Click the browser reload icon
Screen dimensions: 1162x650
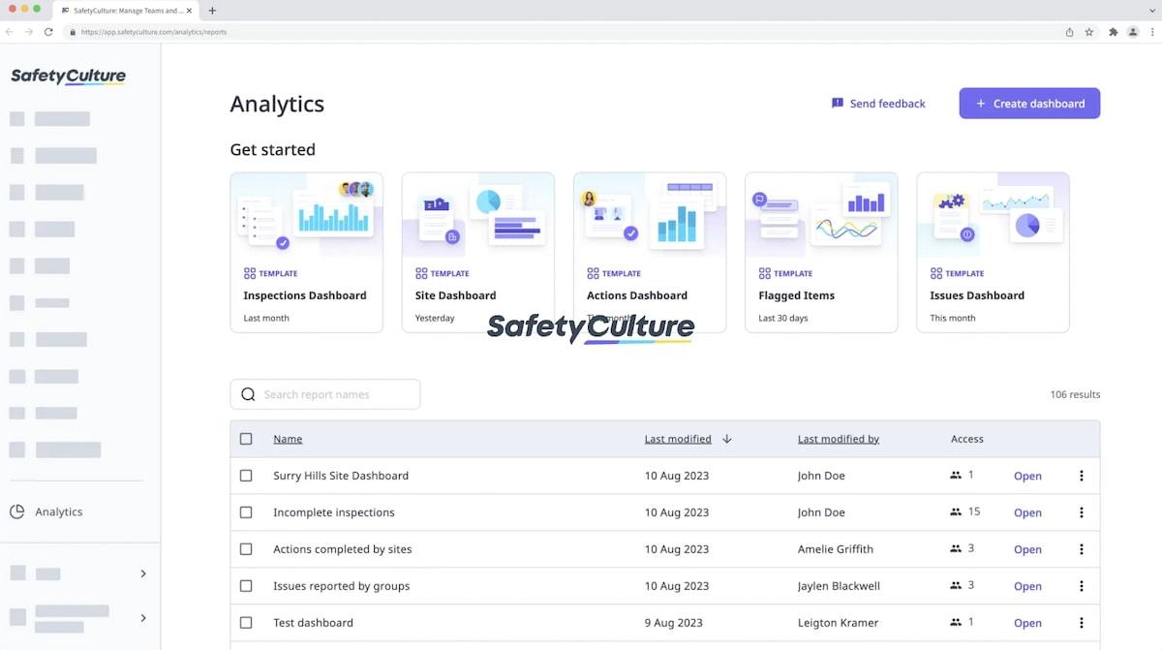[x=48, y=32]
